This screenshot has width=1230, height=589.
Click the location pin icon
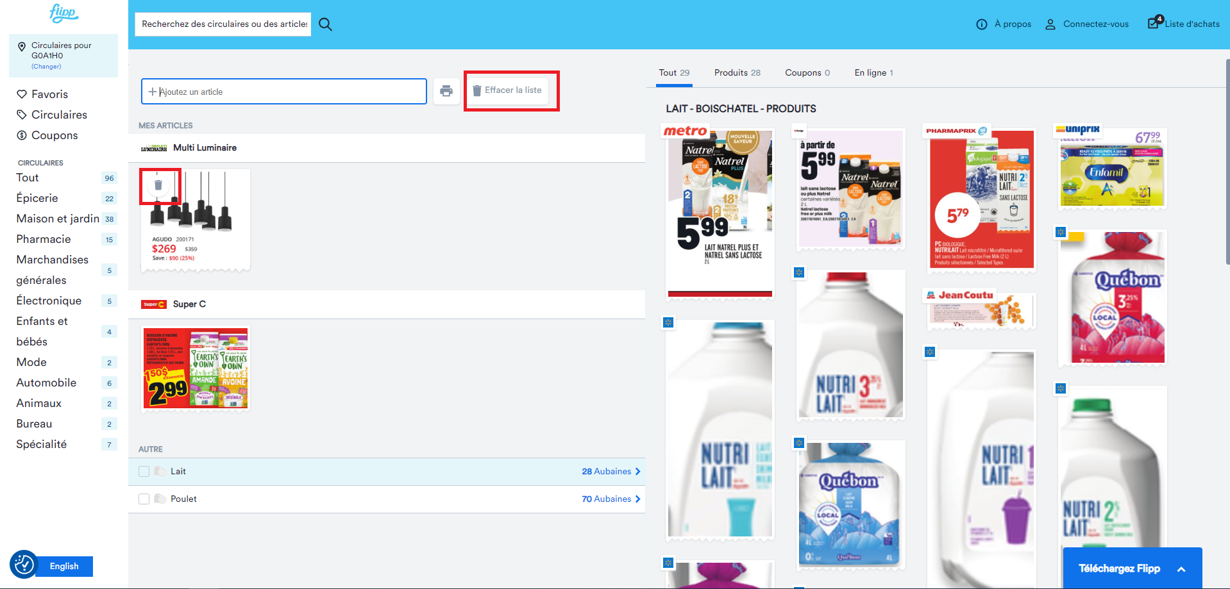tap(22, 47)
